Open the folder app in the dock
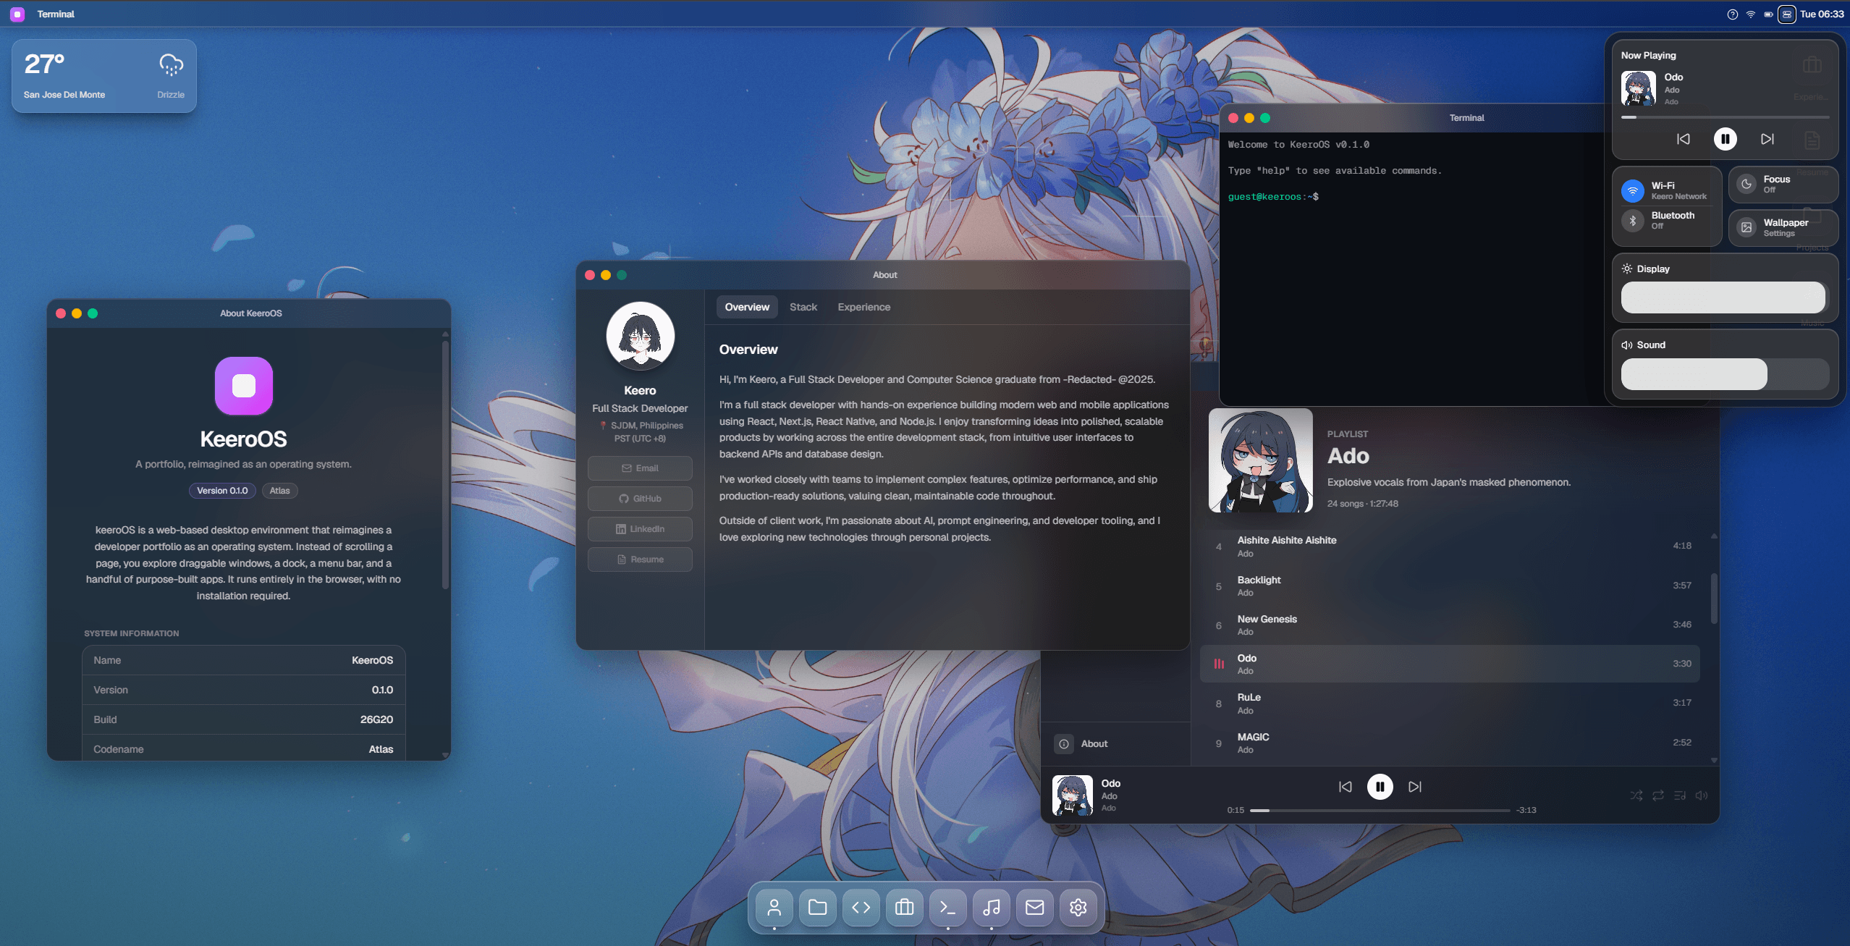The width and height of the screenshot is (1850, 946). 817,907
